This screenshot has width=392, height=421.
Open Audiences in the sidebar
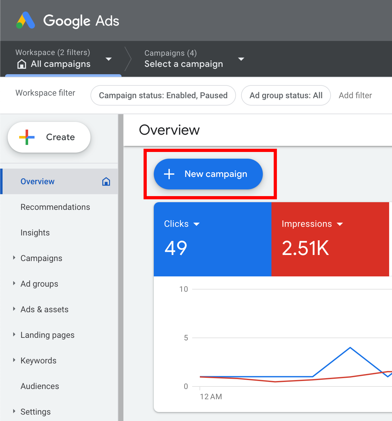pos(40,386)
